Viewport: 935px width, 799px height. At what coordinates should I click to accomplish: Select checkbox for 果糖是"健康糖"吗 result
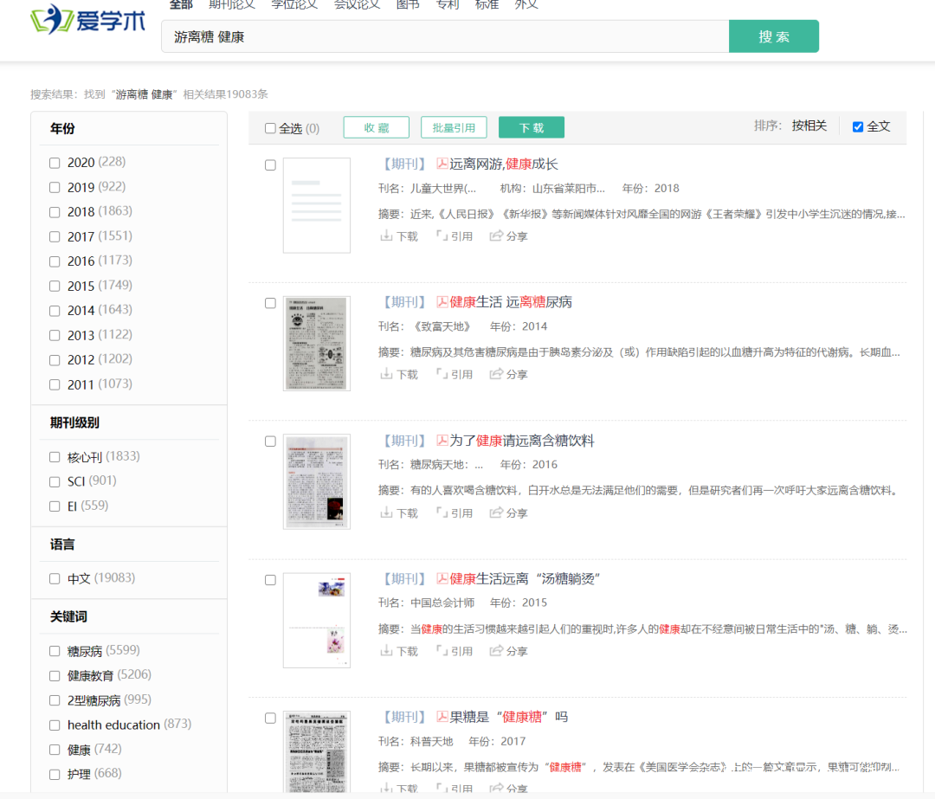pyautogui.click(x=270, y=718)
